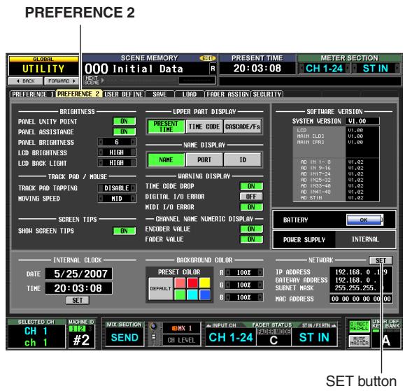The image size is (405, 391).
Task: Click the SEND mix section button
Action: pos(125,337)
